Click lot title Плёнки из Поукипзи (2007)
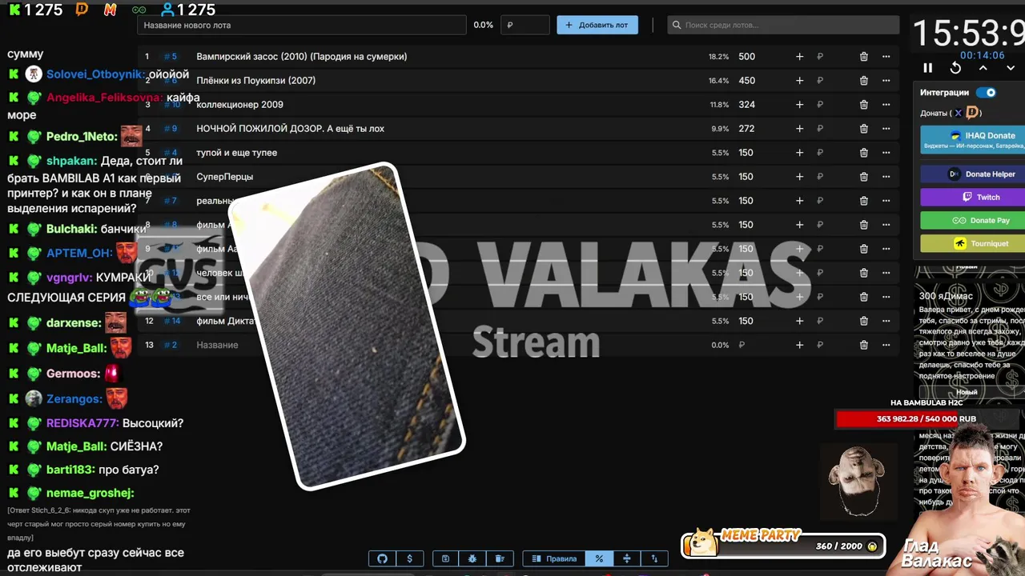The width and height of the screenshot is (1025, 576). point(256,81)
